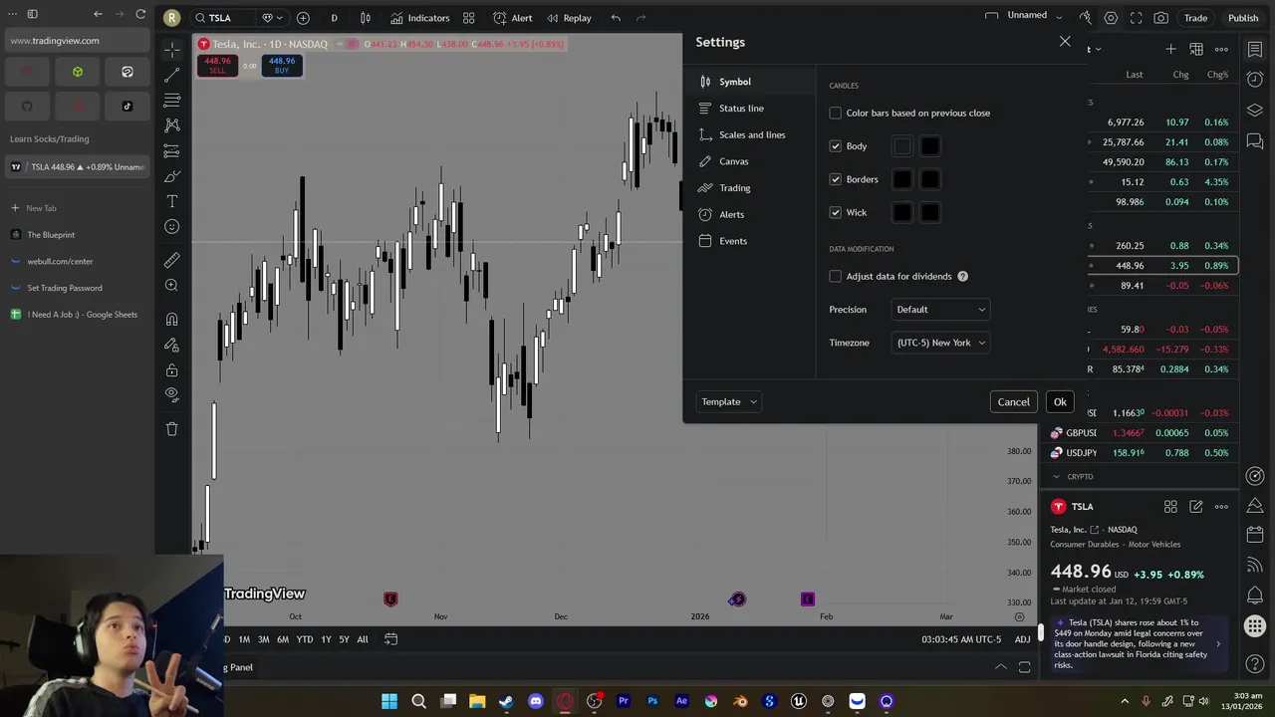This screenshot has width=1275, height=717.
Task: Uncheck the Wick checkbox
Action: [836, 212]
